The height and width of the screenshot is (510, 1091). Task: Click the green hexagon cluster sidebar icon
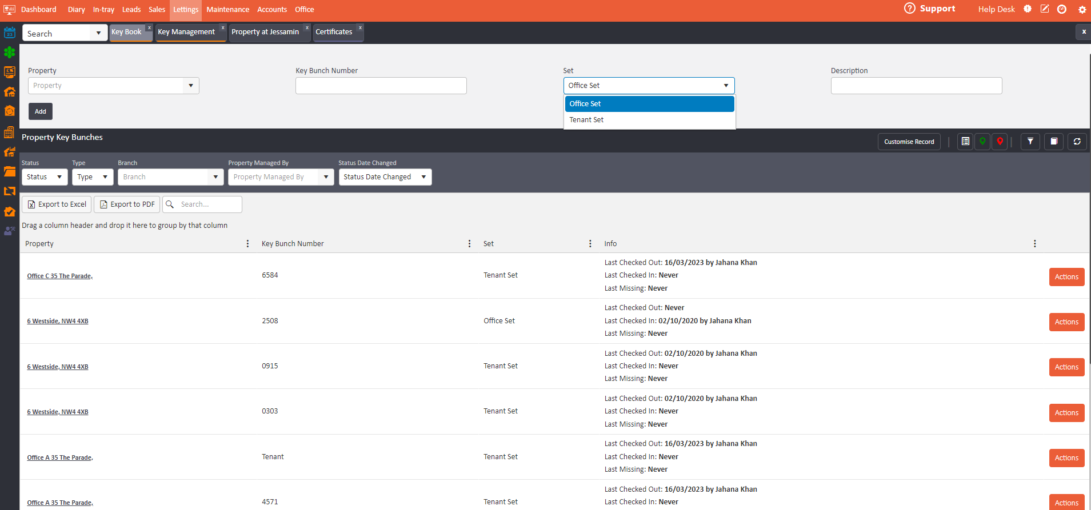(x=10, y=53)
